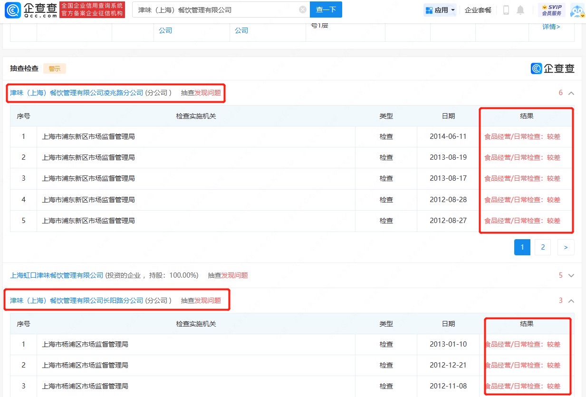Open the 应用 dropdown menu
Screen dimensions: 586x397
pos(440,10)
